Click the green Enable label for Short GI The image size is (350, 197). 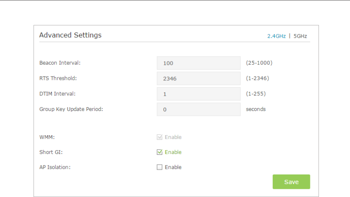click(173, 152)
